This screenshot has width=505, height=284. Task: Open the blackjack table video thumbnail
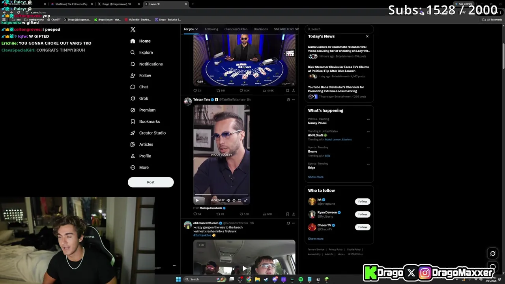[x=244, y=60]
